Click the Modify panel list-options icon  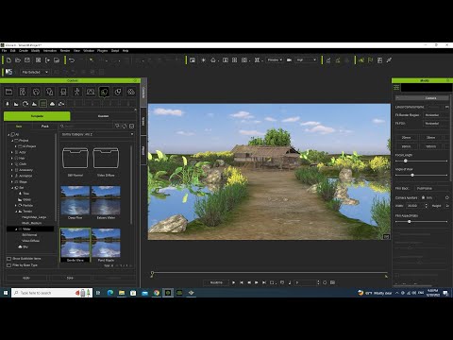click(396, 88)
